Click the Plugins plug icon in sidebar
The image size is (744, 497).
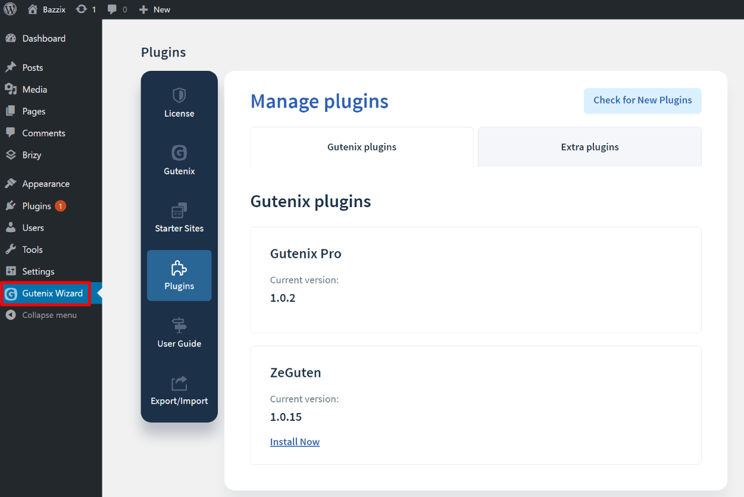(11, 206)
